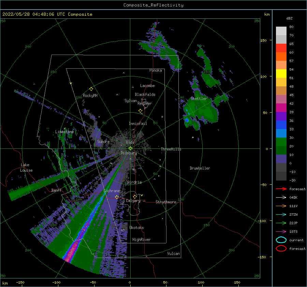Image resolution: width=307 pixels, height=287 pixels.
Task: Click the red forecast ellipse icon
Action: pos(281,248)
